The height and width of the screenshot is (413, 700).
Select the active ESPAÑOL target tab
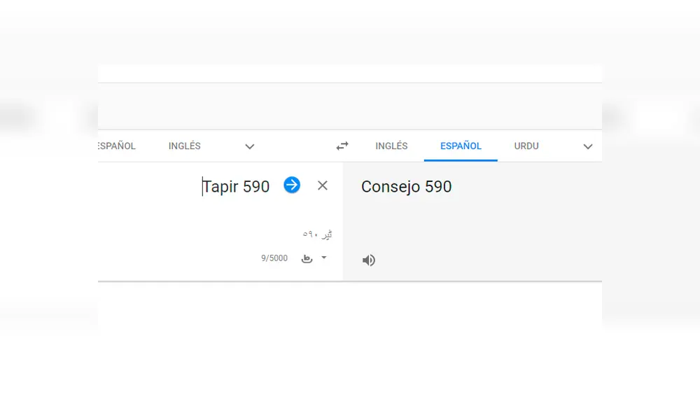click(460, 146)
